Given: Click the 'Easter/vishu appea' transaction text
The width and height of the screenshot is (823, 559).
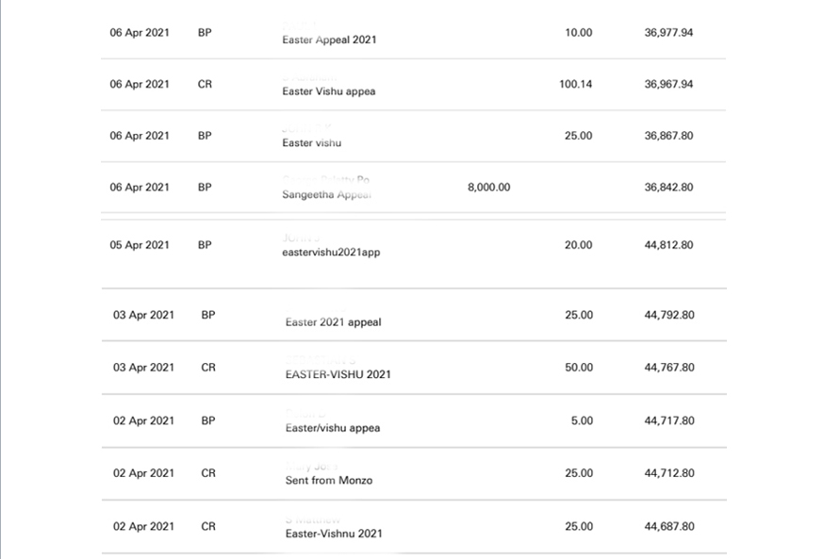Looking at the screenshot, I should click(333, 428).
